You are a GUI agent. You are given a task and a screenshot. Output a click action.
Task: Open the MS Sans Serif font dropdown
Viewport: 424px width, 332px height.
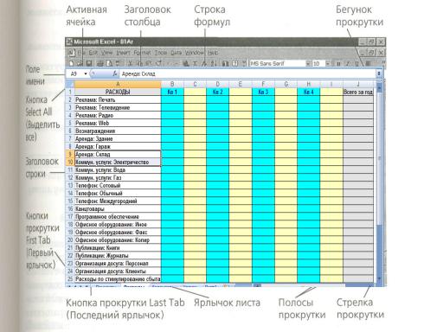(x=308, y=63)
